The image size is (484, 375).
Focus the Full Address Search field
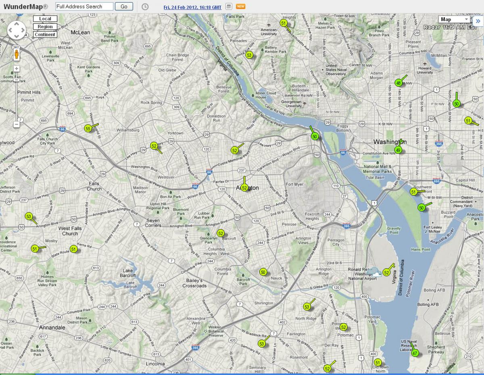coord(84,6)
